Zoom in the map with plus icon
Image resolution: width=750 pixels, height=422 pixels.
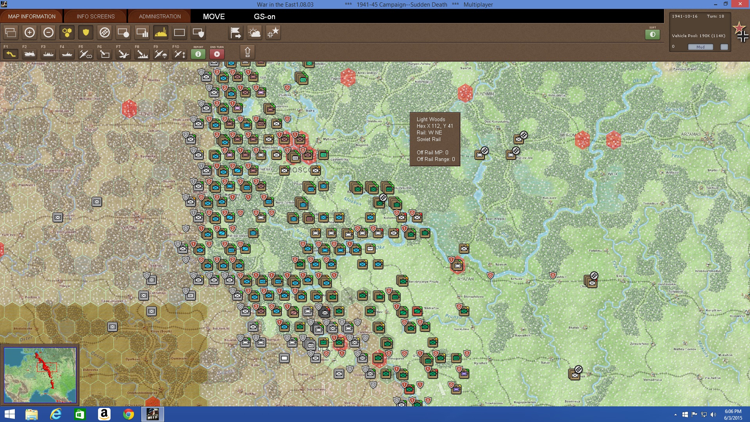coord(29,32)
